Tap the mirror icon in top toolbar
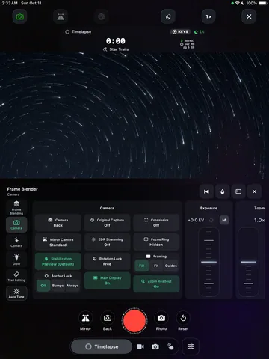 coord(61,17)
